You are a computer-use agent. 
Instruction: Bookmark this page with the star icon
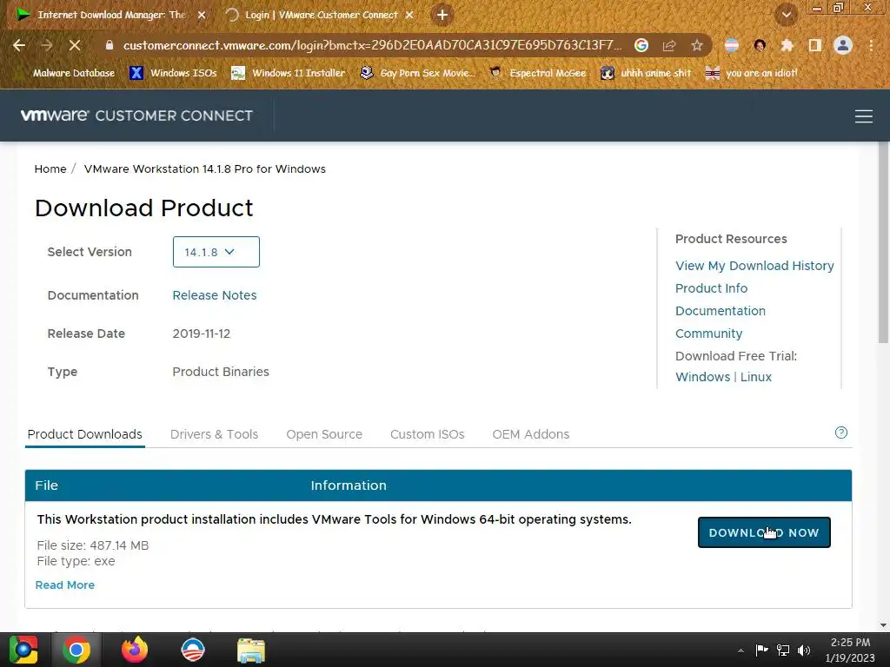[x=697, y=45]
